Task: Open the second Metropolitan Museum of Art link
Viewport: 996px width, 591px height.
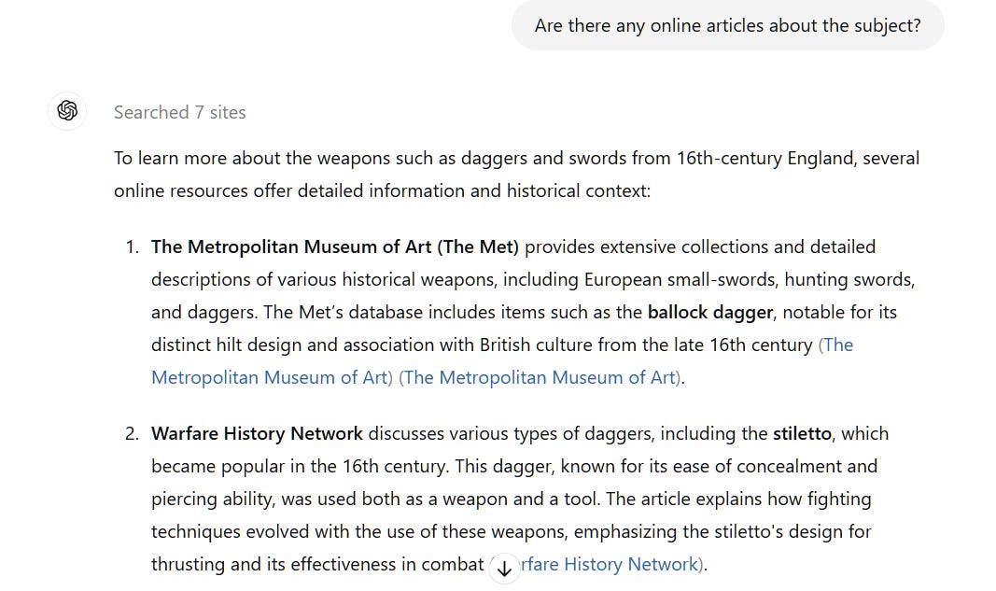Action: (x=540, y=377)
